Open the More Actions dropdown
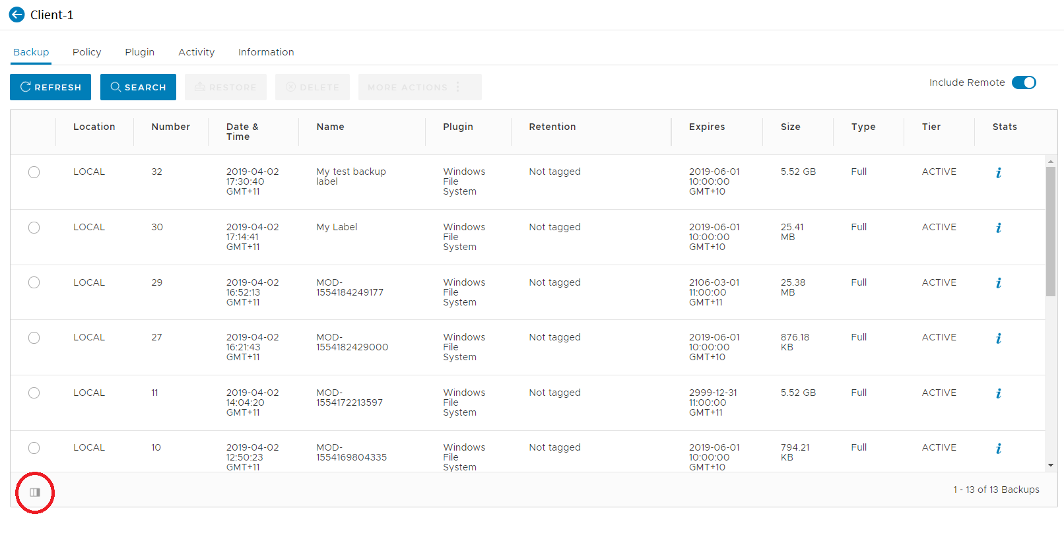The width and height of the screenshot is (1064, 541). [x=420, y=87]
